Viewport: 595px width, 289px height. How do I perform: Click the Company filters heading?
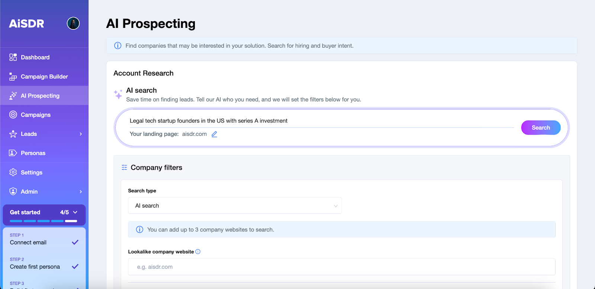pos(157,167)
